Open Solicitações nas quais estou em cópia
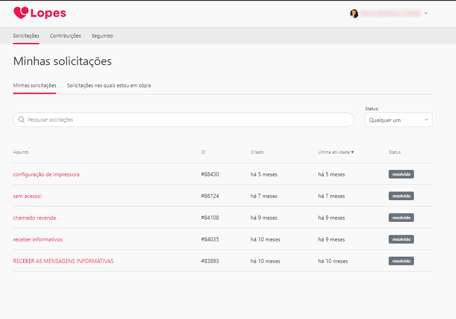This screenshot has width=456, height=319. tap(109, 85)
